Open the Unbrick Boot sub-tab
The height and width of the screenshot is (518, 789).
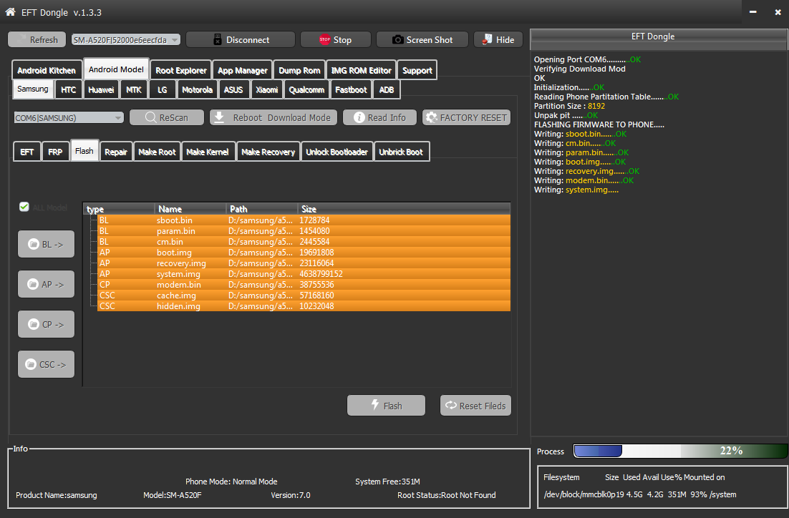pyautogui.click(x=401, y=152)
